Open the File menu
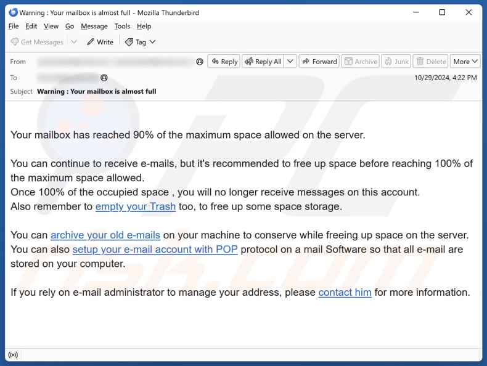The width and height of the screenshot is (487, 366). pyautogui.click(x=14, y=26)
